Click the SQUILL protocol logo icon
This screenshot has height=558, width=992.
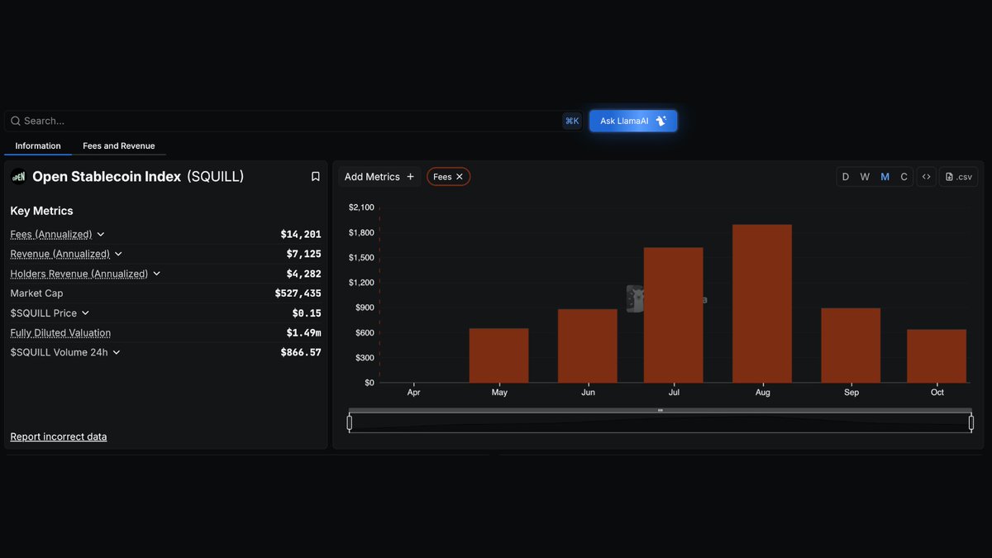(x=18, y=176)
